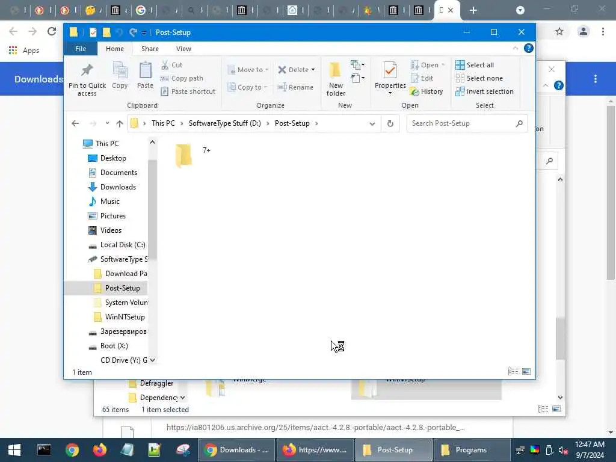Go up one folder level

click(x=120, y=123)
